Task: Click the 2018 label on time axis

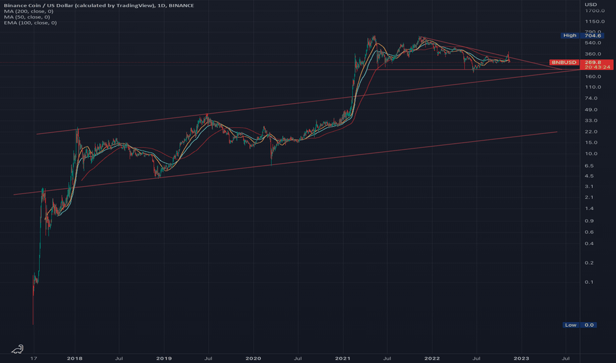Action: [x=75, y=358]
